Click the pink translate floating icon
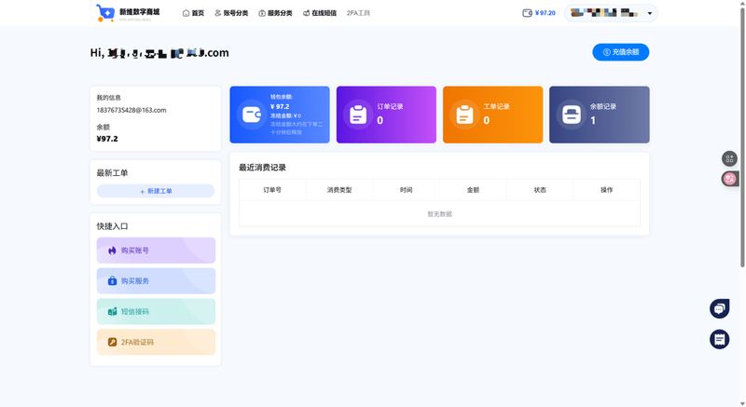 [730, 179]
